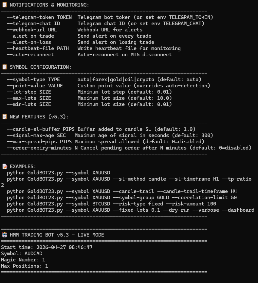Click the BTCUSD example command line
This screenshot has height=283, width=258.
tap(111, 203)
